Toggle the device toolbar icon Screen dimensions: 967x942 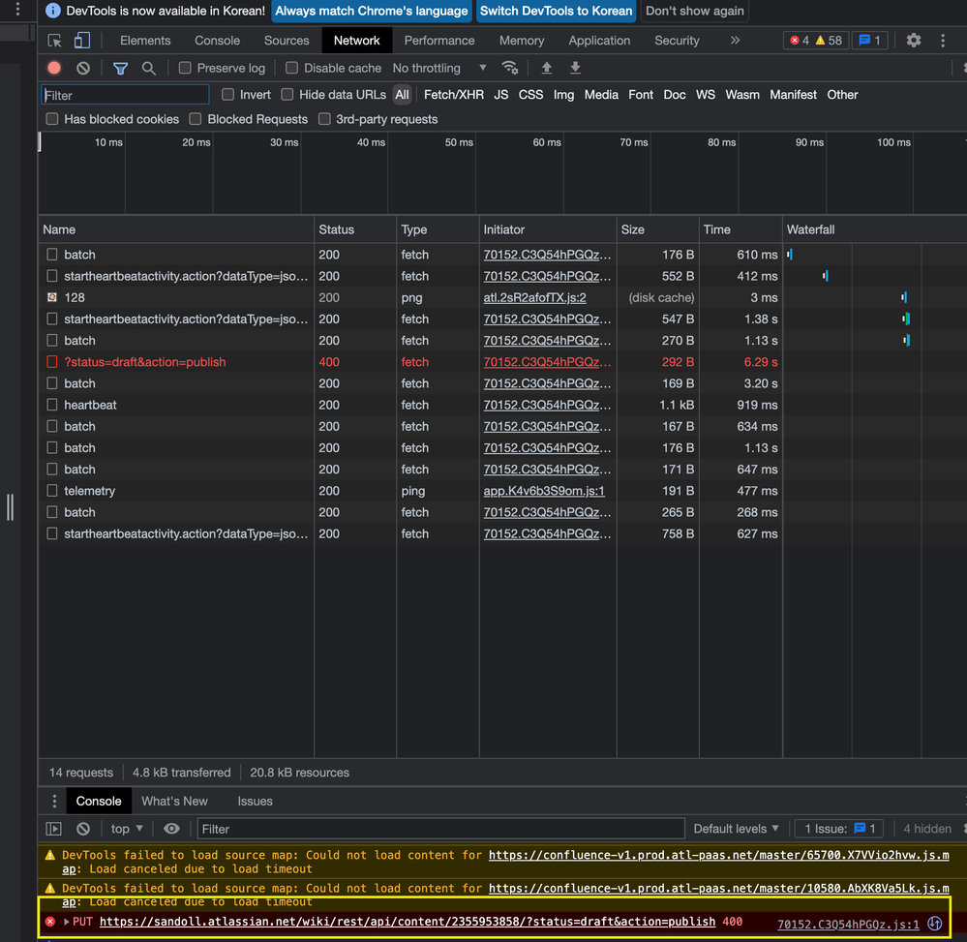tap(82, 41)
